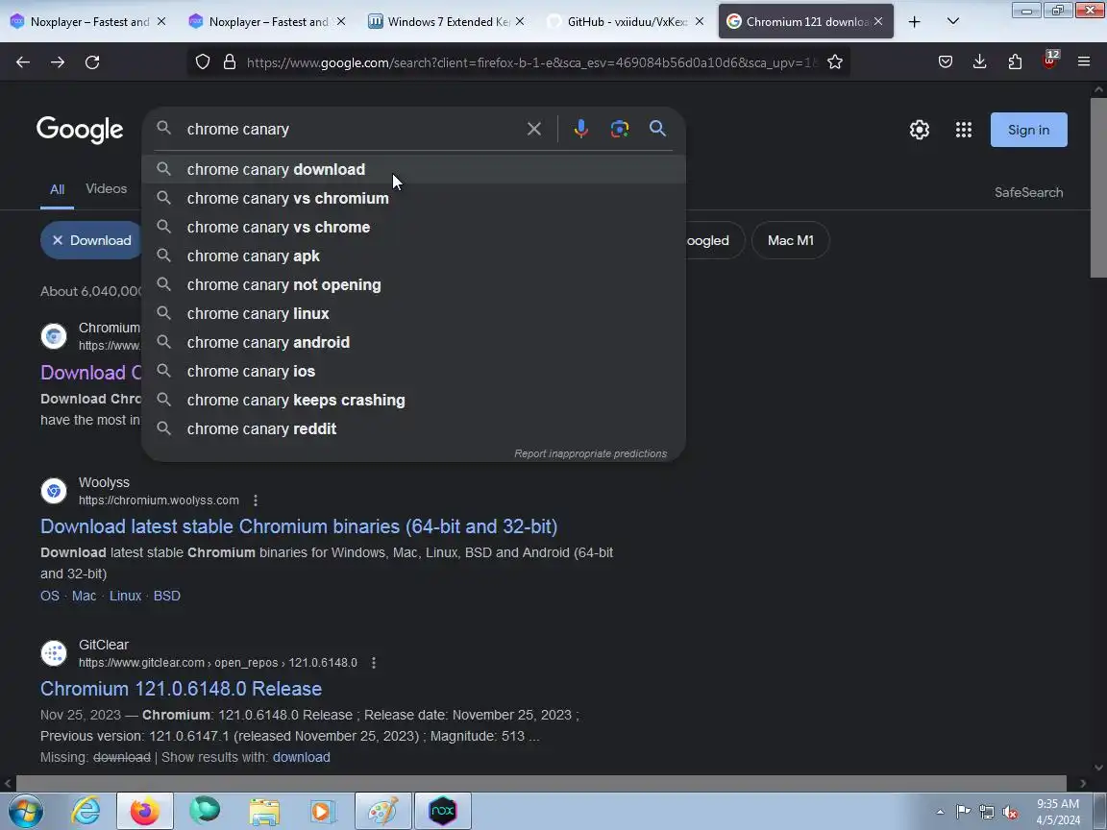Sign in to Google account
Viewport: 1107px width, 830px height.
coord(1028,130)
